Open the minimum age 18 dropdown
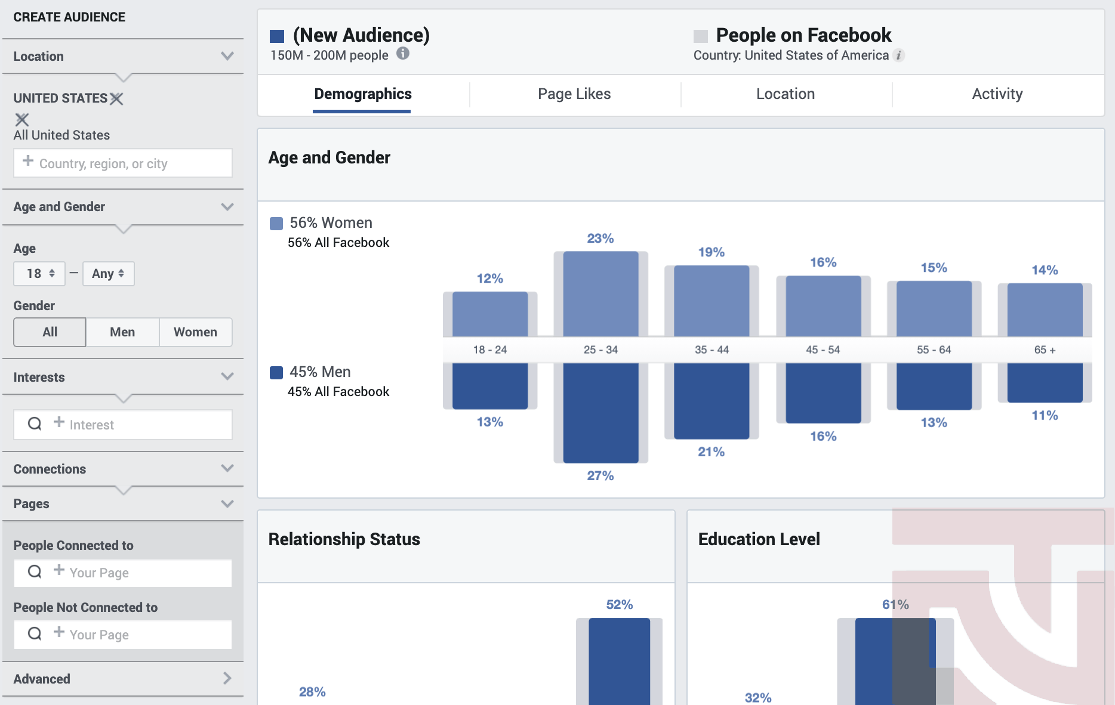The image size is (1115, 705). click(39, 274)
